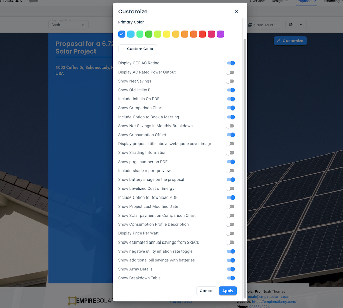The width and height of the screenshot is (343, 308).
Task: Click the empiresolarny.com website link
Action: pyautogui.click(x=274, y=301)
